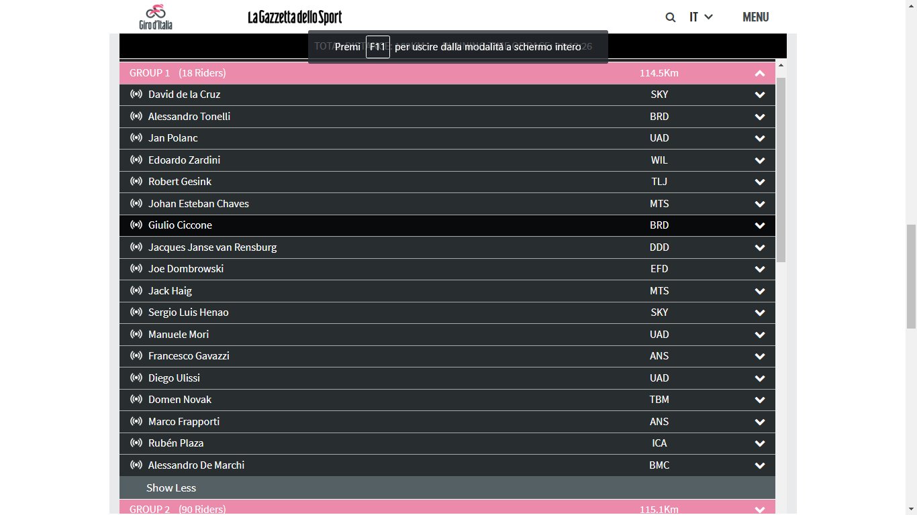
Task: Open the IT language dropdown
Action: [701, 17]
